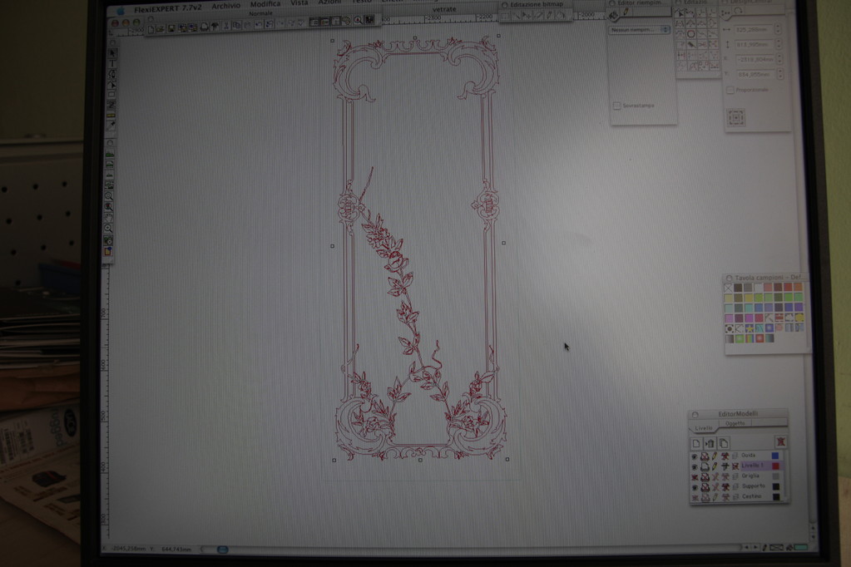Select the Supporto layer name
The width and height of the screenshot is (851, 567).
[754, 486]
